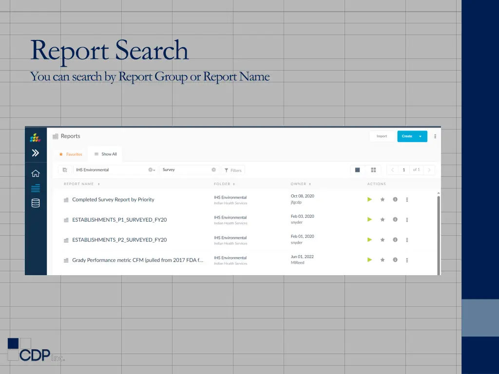Click the page number input showing 1

pos(403,169)
